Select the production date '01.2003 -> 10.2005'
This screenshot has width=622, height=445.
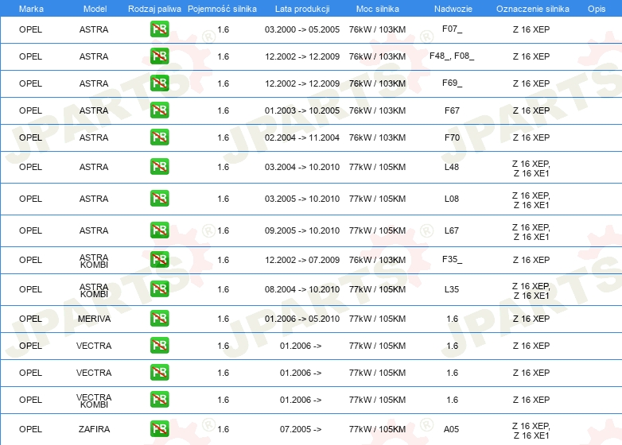302,110
